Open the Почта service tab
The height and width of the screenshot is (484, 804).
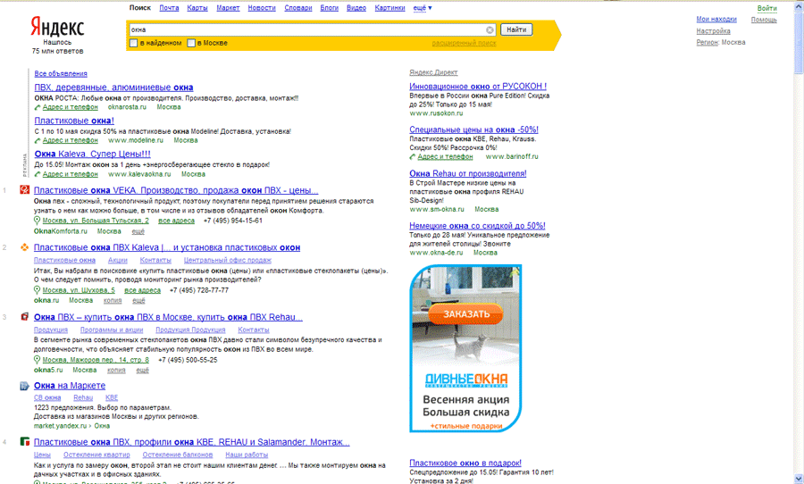169,8
